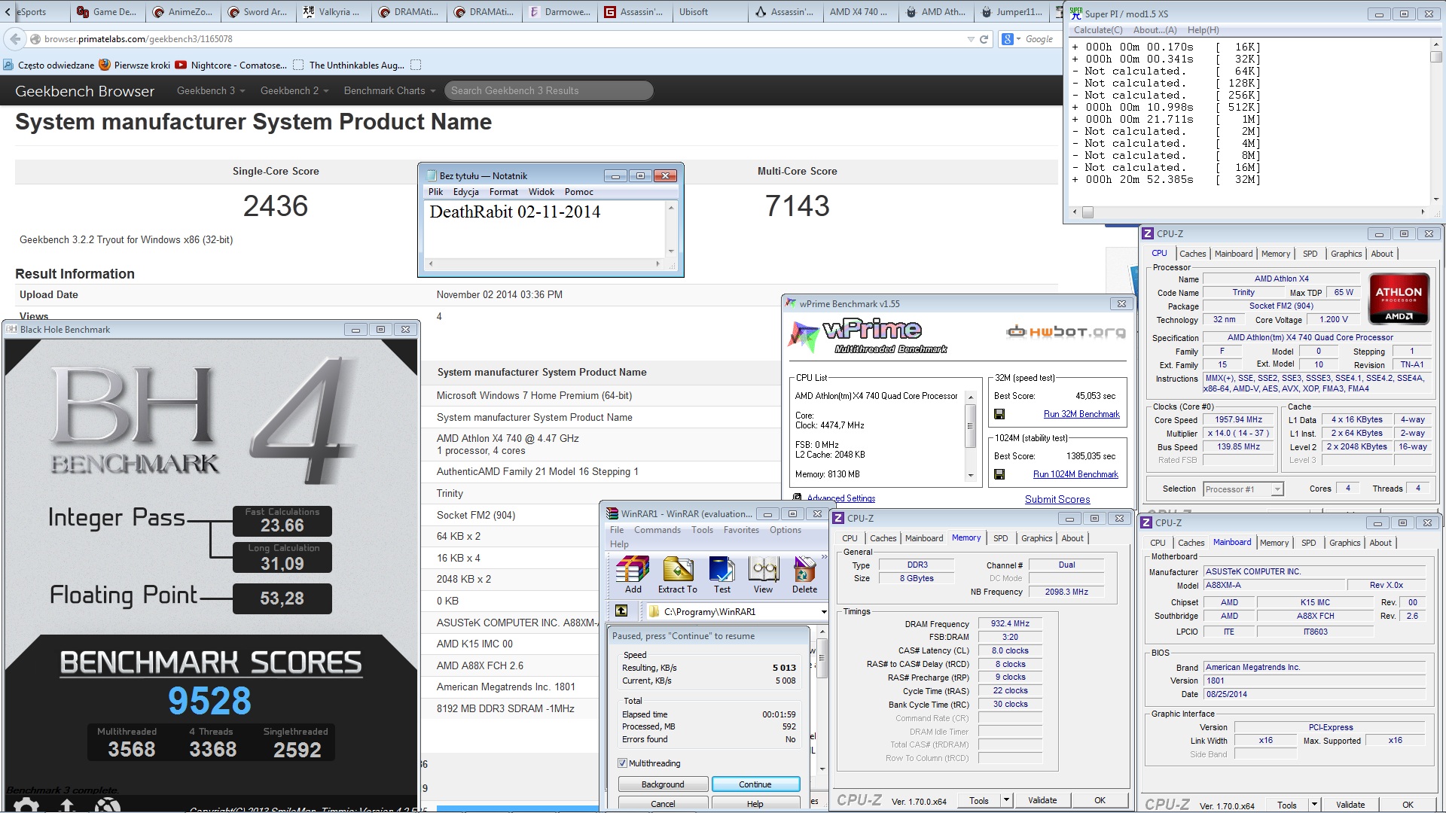Open the Help(H) menu in Super PI
The height and width of the screenshot is (813, 1446).
1203,30
